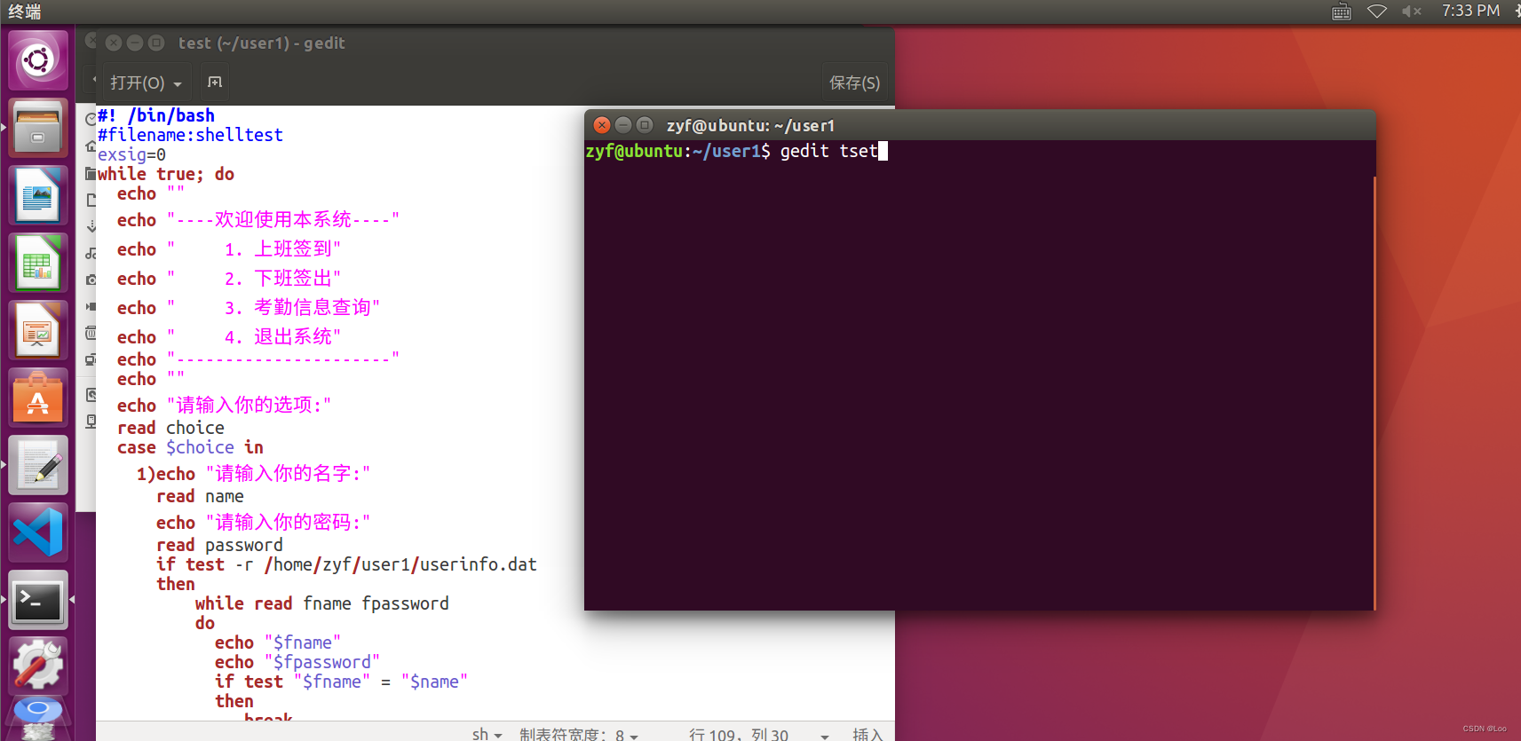Click the terminal window's vertical scrollbar

point(1374,392)
